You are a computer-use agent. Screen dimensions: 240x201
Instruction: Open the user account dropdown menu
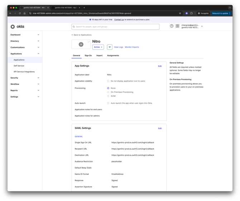tap(192, 26)
